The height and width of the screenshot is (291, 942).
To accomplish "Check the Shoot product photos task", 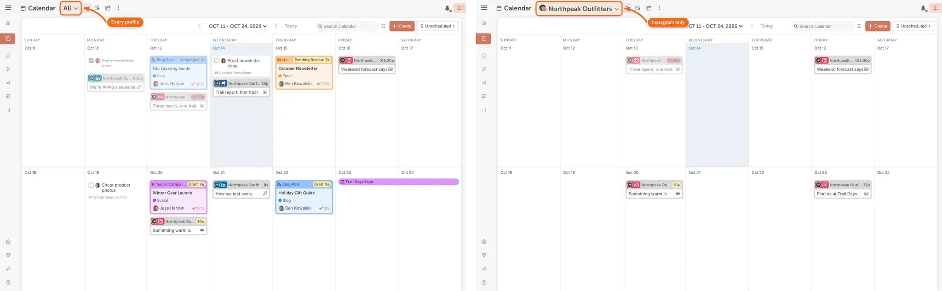I will point(91,185).
